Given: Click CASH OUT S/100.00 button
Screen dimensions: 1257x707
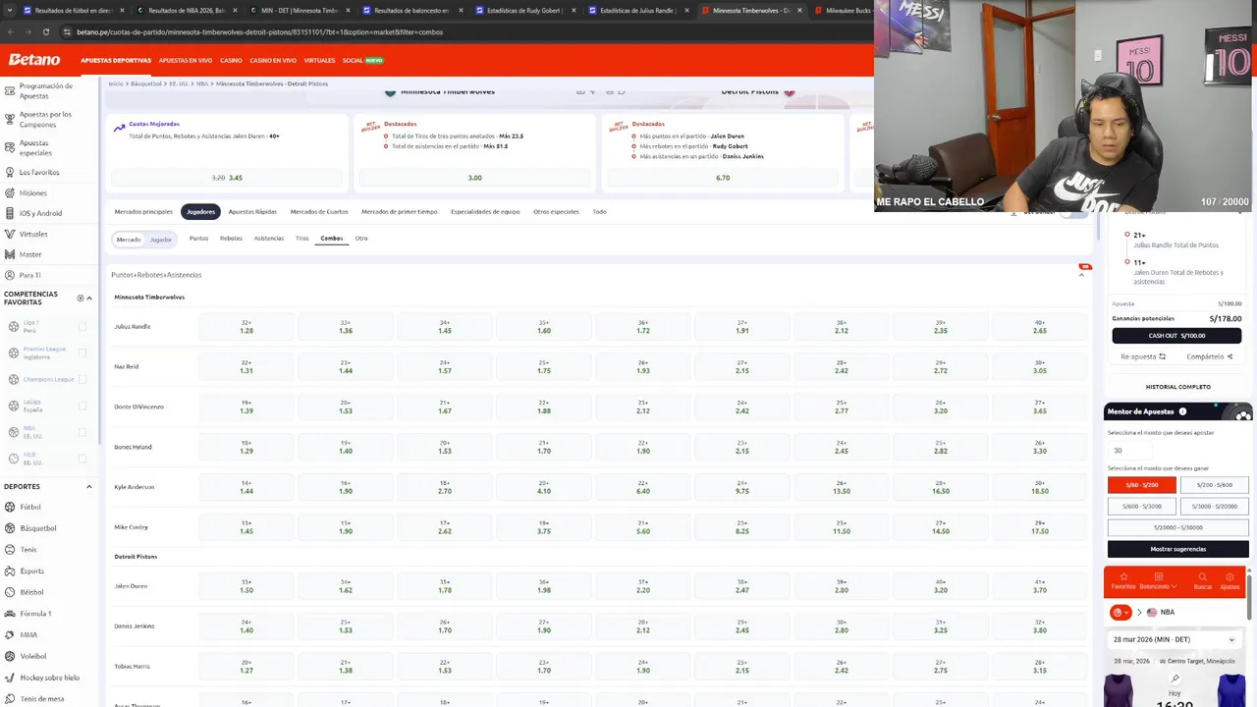Looking at the screenshot, I should pos(1176,335).
